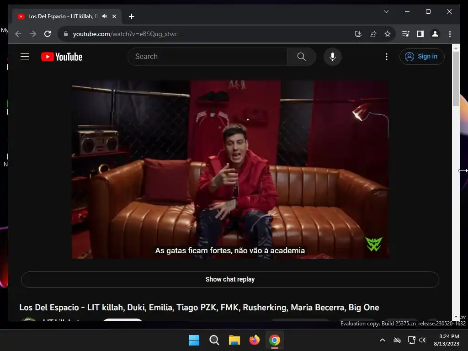Open the Windows Start menu
The height and width of the screenshot is (351, 468).
coord(194,340)
